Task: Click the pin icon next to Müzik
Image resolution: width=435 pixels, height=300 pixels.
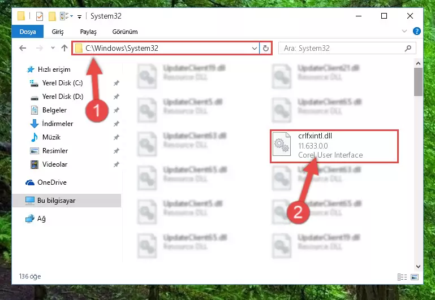Action: 116,137
